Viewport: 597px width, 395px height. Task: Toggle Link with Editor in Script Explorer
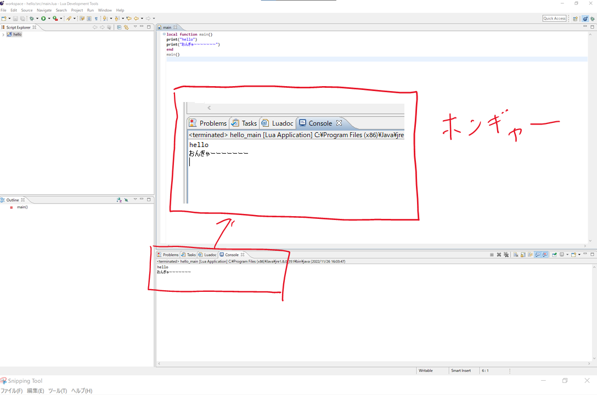click(x=126, y=27)
